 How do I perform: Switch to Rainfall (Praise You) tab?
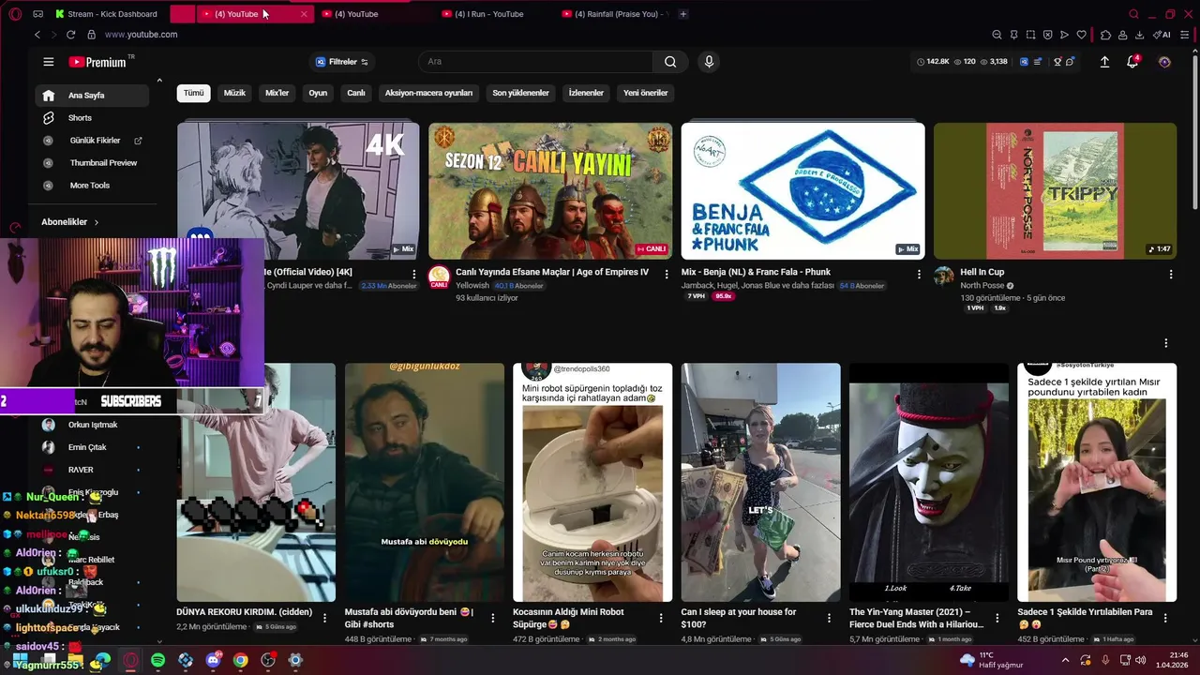click(614, 14)
